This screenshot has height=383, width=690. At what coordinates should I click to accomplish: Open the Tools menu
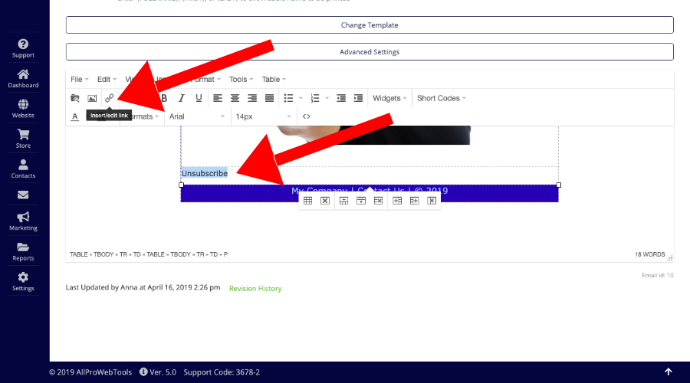pos(242,79)
